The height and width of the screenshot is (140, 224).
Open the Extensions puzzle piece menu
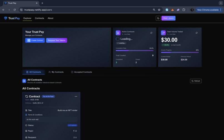click(x=184, y=10)
